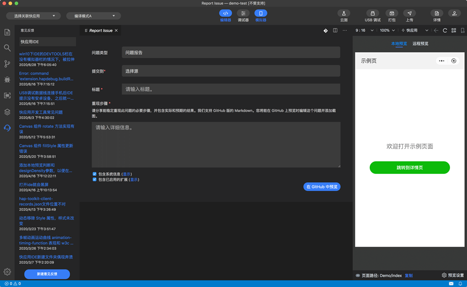
Task: Open the screen capture icon in sidebar
Action: pos(7,95)
